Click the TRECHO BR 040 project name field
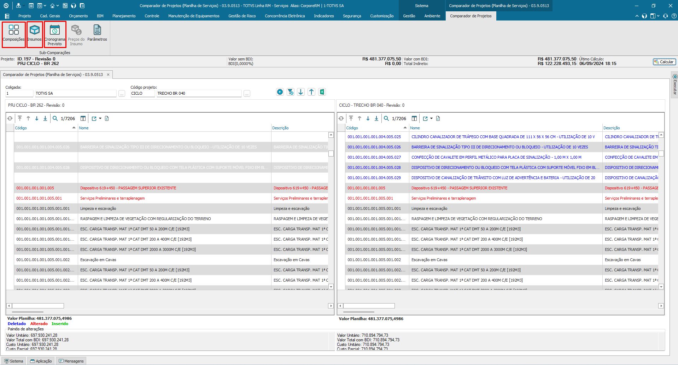The height and width of the screenshot is (365, 678). [x=199, y=93]
